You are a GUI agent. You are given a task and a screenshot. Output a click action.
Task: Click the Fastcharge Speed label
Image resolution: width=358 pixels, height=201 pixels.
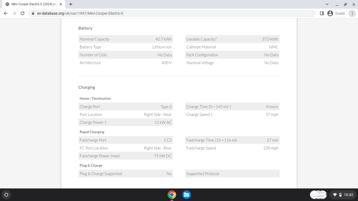[201, 148]
